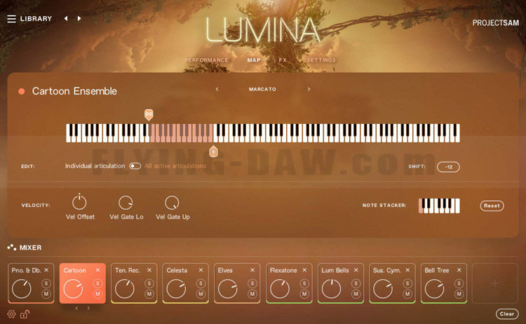
Task: Solo the Lum Bells channel
Action: click(356, 283)
